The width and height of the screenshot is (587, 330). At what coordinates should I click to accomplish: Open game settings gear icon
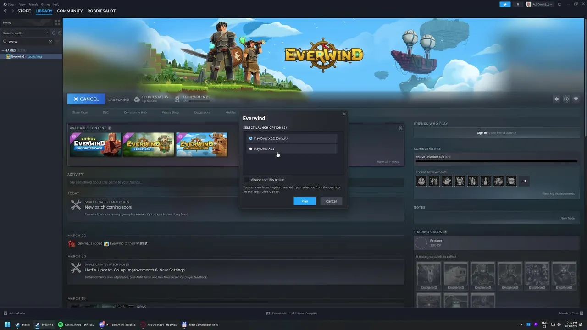(557, 99)
